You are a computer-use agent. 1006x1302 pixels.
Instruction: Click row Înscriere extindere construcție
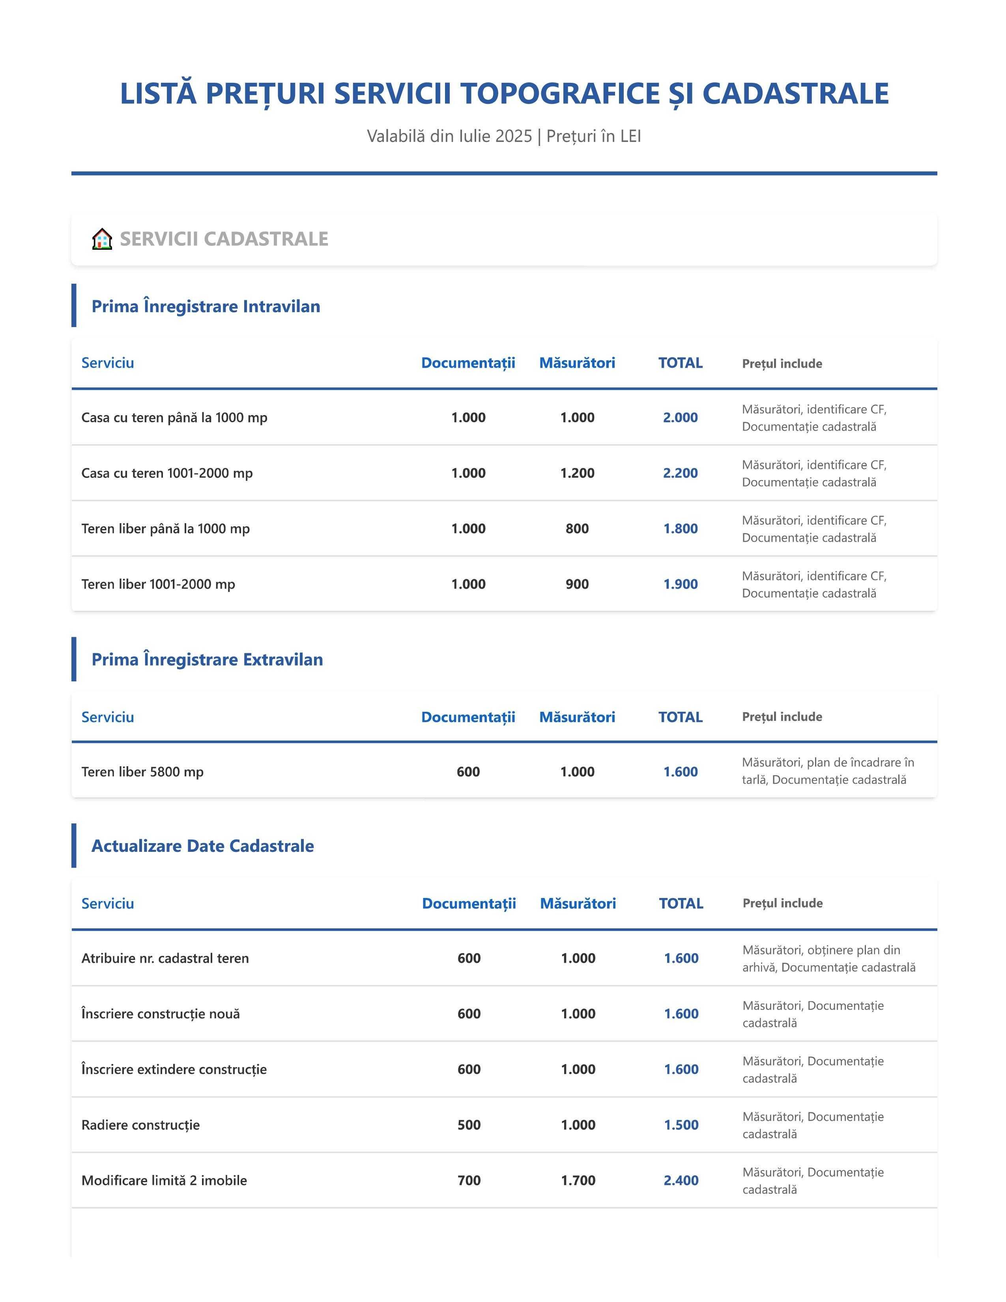(x=504, y=1069)
